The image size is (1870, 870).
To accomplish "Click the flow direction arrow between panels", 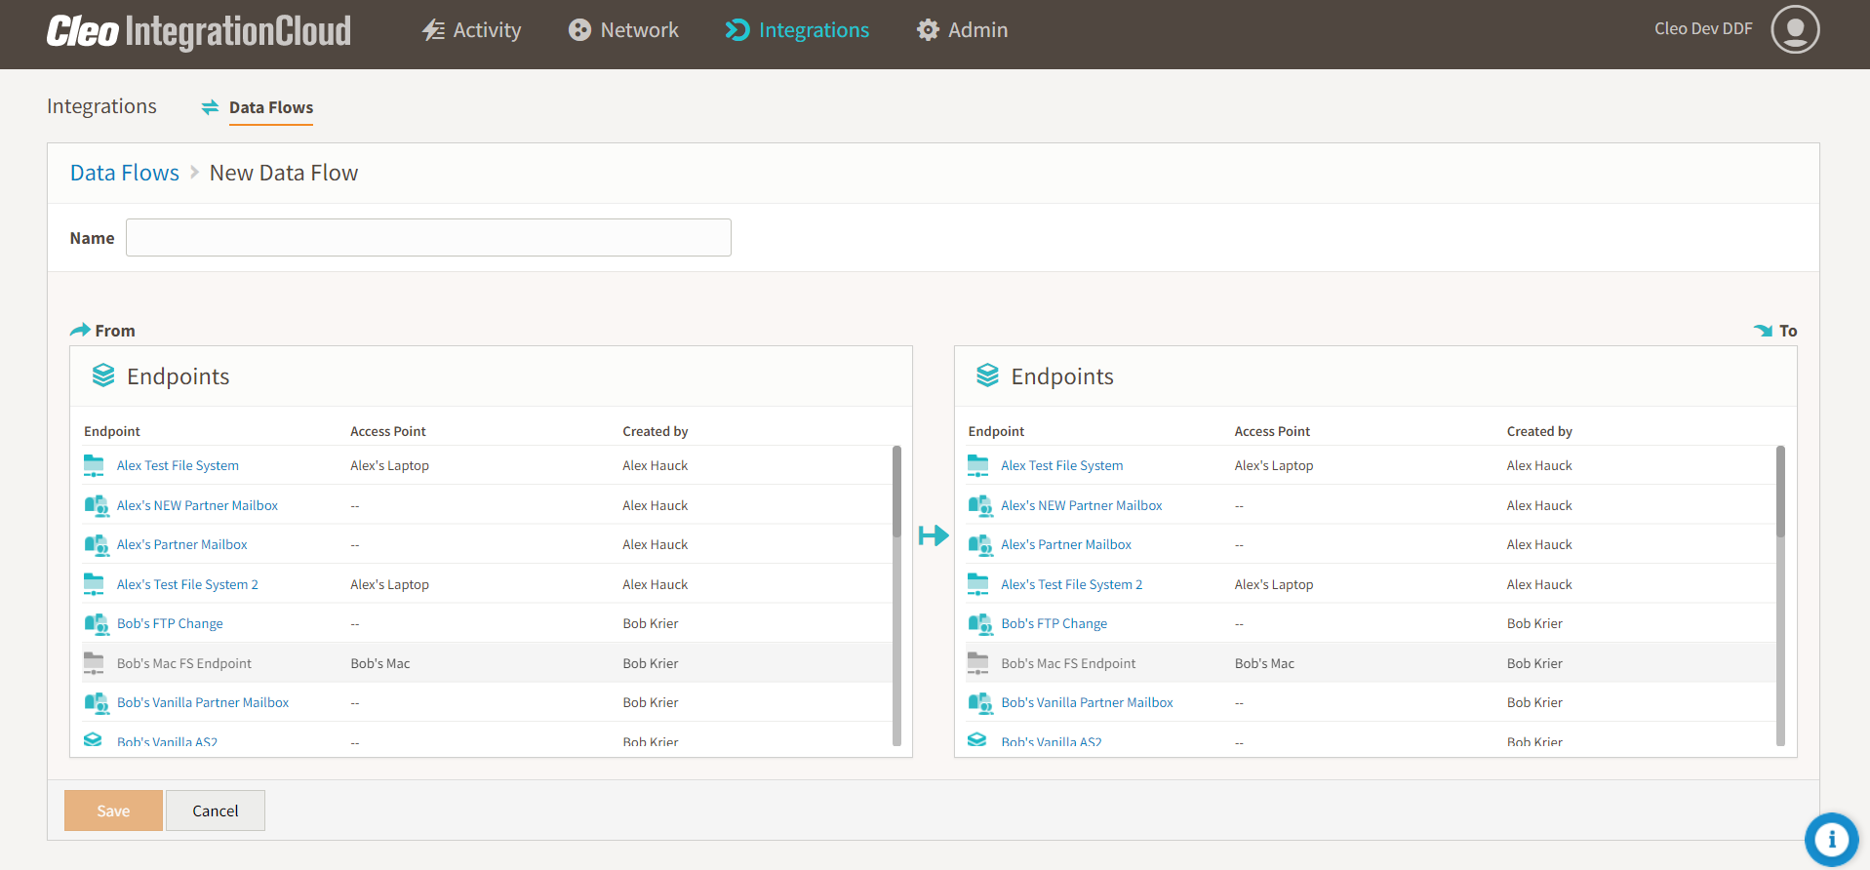I will tap(933, 535).
